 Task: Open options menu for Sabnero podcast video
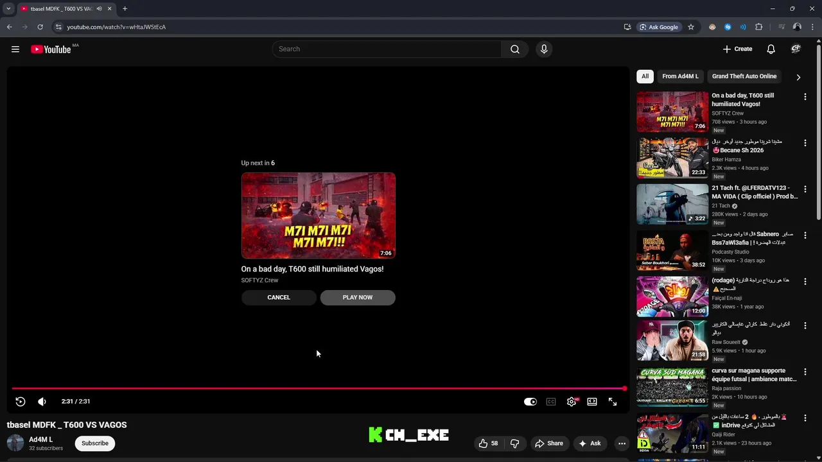[x=805, y=235]
